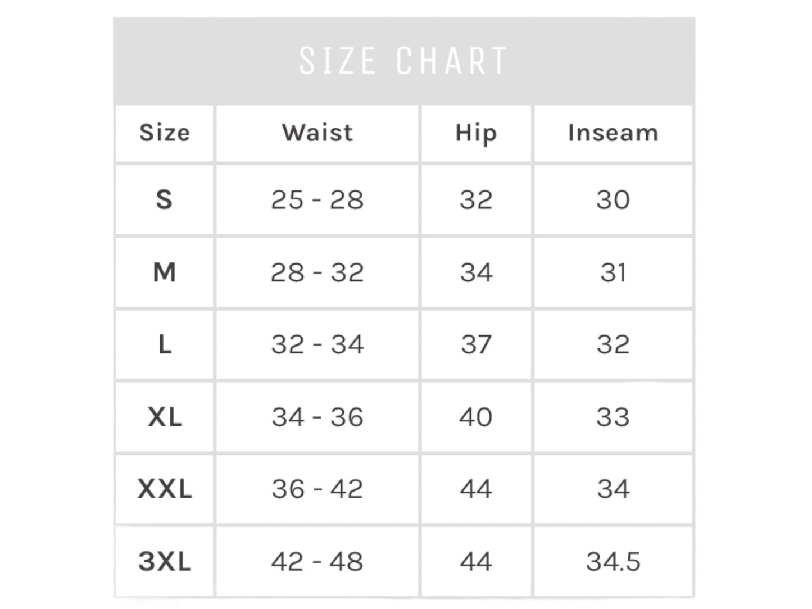The image size is (812, 609).
Task: Click the Hip column header
Action: pos(476,133)
